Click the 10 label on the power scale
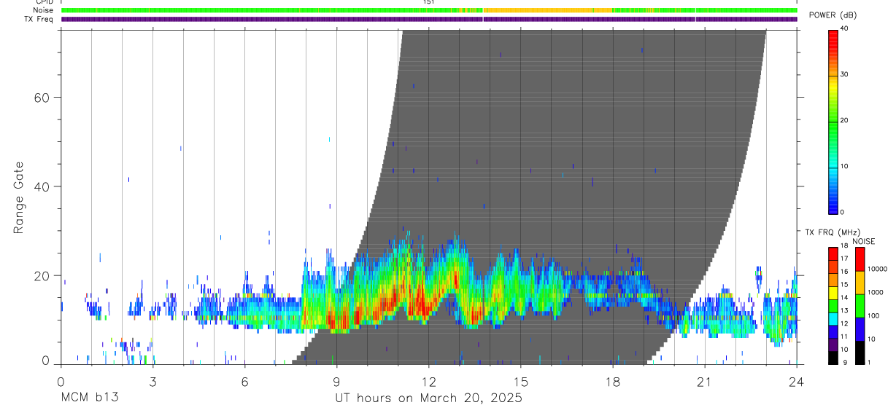This screenshot has height=413, width=896. [x=845, y=166]
